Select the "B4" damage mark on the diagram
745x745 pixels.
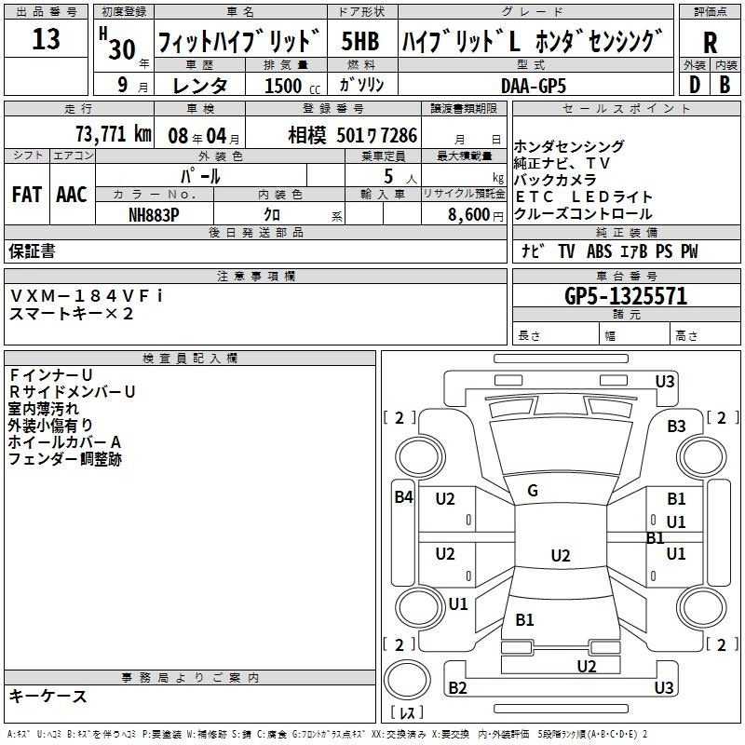point(403,497)
